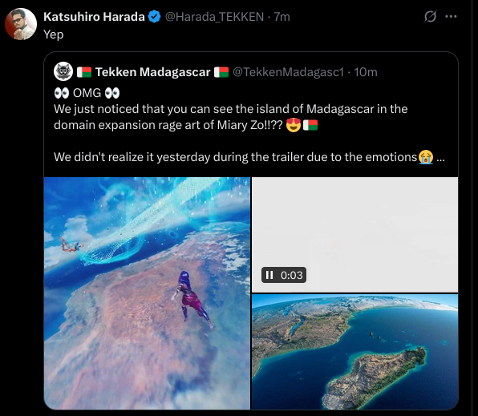Click the Grok slashed-circle icon
Viewport: 478px width, 416px height.
[x=430, y=17]
